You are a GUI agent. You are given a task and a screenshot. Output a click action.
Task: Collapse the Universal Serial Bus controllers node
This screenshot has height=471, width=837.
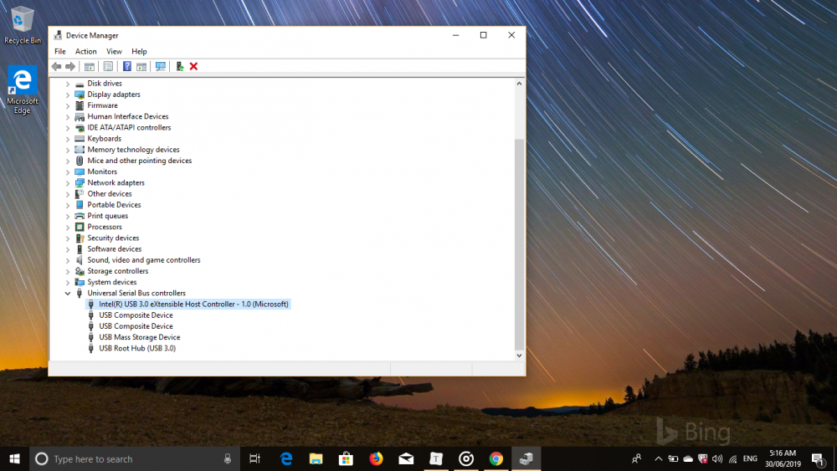click(68, 294)
